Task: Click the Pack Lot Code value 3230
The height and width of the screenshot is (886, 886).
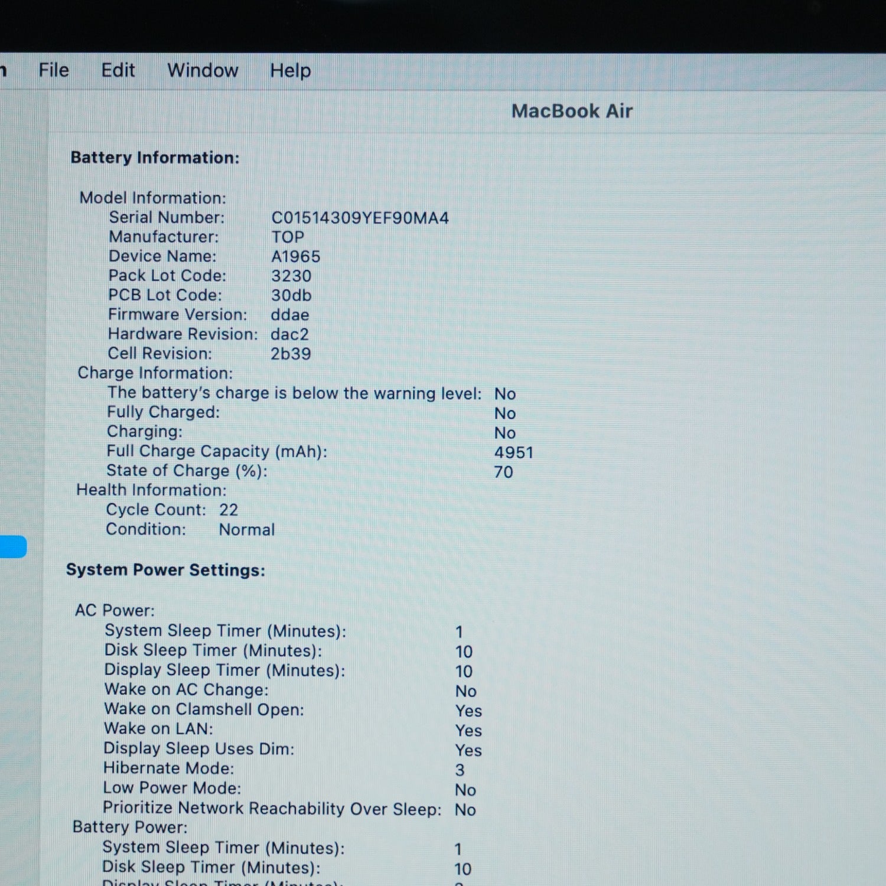Action: tap(291, 276)
